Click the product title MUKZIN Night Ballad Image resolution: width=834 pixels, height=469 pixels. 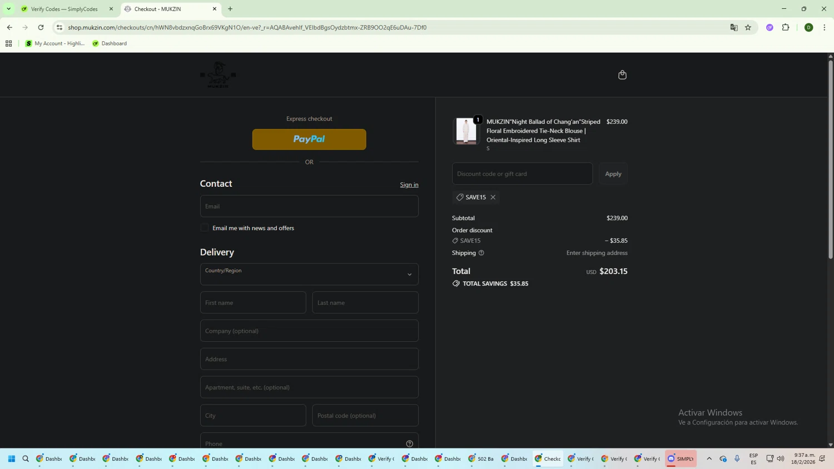[x=543, y=131]
